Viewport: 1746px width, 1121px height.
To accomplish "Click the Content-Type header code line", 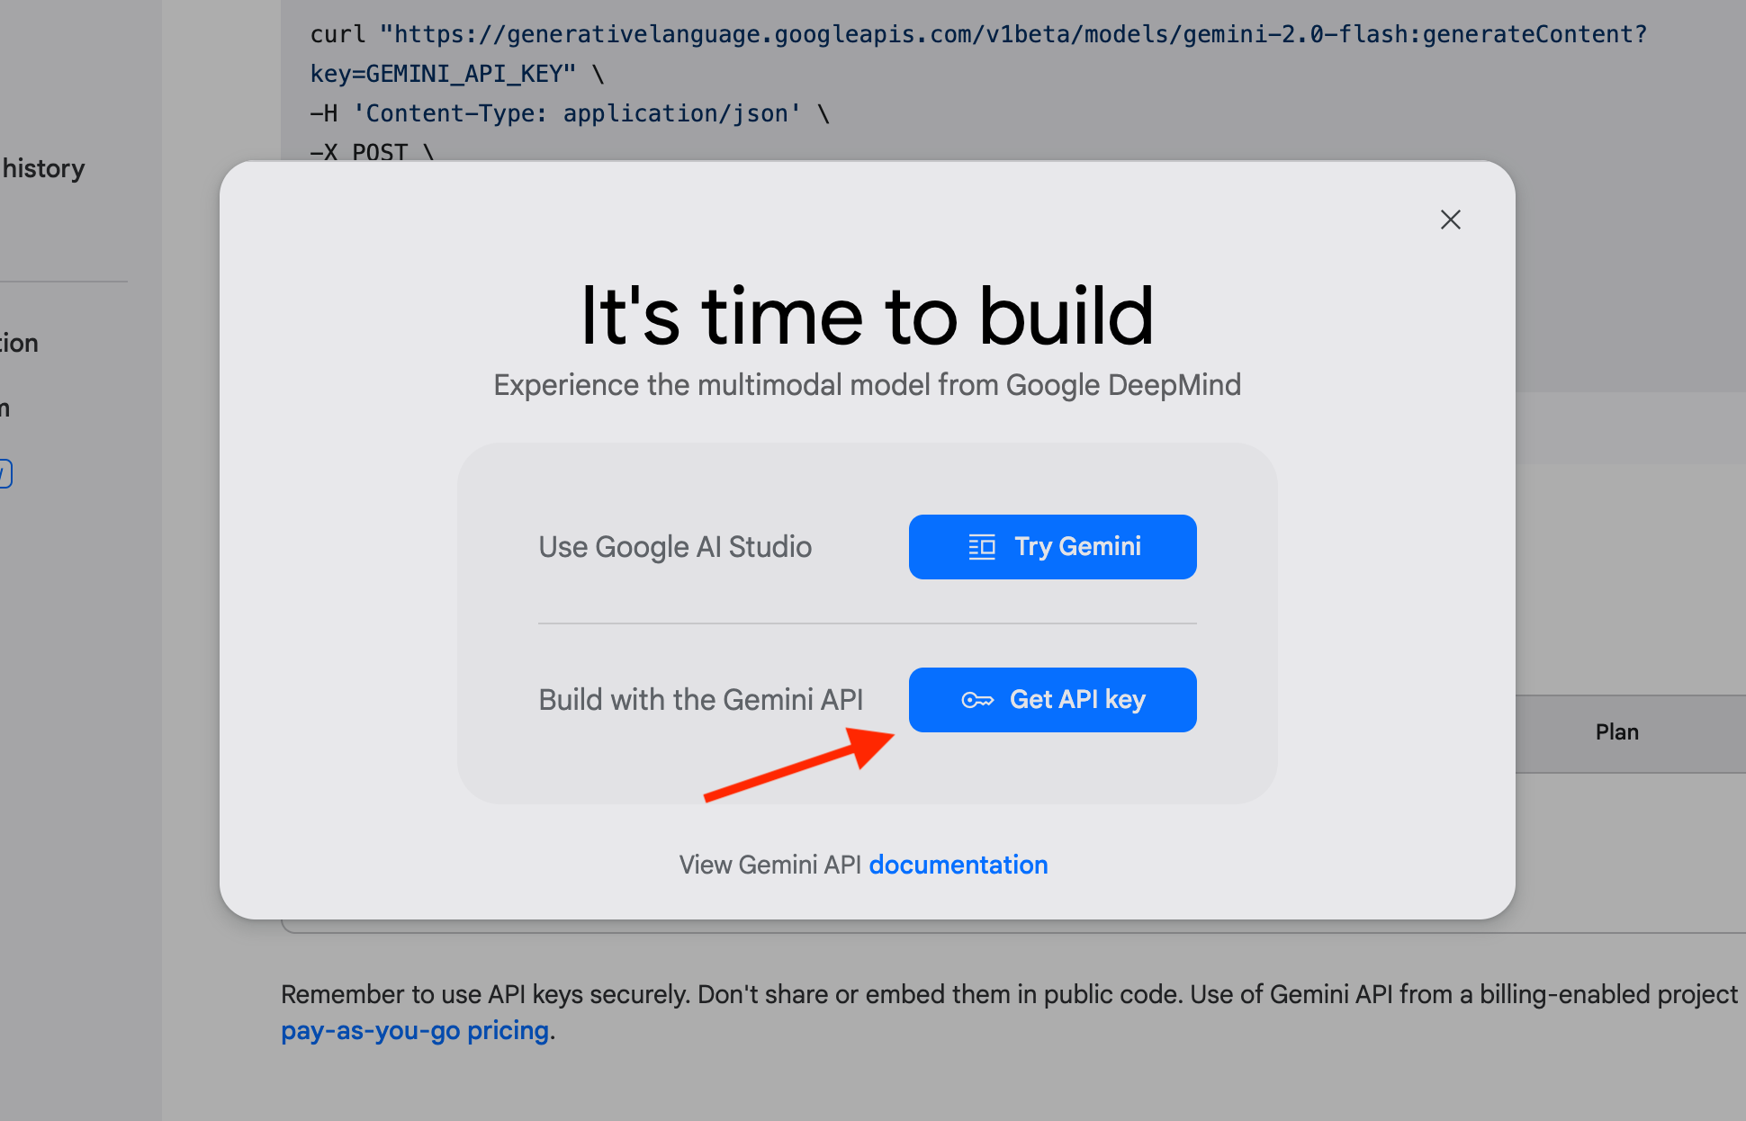I will click(x=570, y=113).
